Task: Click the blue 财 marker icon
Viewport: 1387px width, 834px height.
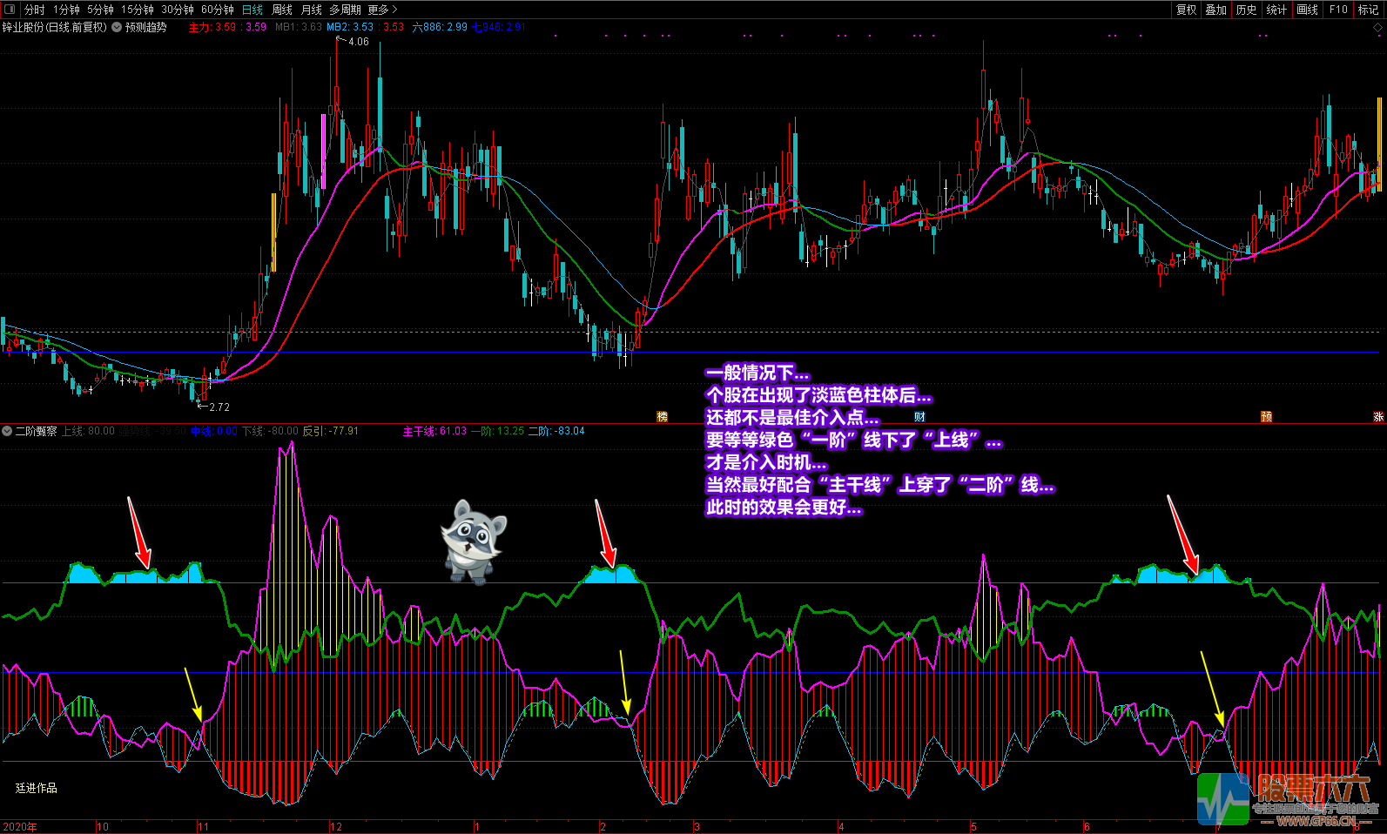Action: coord(919,417)
